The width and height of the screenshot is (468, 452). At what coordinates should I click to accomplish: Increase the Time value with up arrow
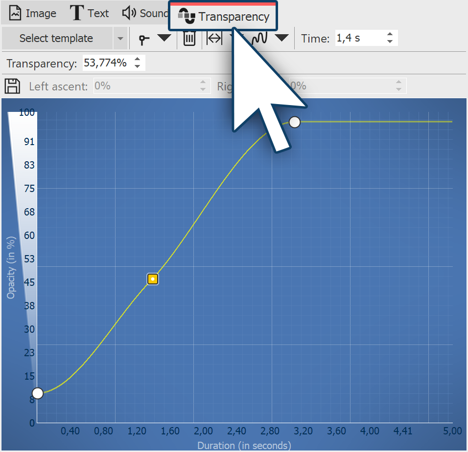click(390, 35)
